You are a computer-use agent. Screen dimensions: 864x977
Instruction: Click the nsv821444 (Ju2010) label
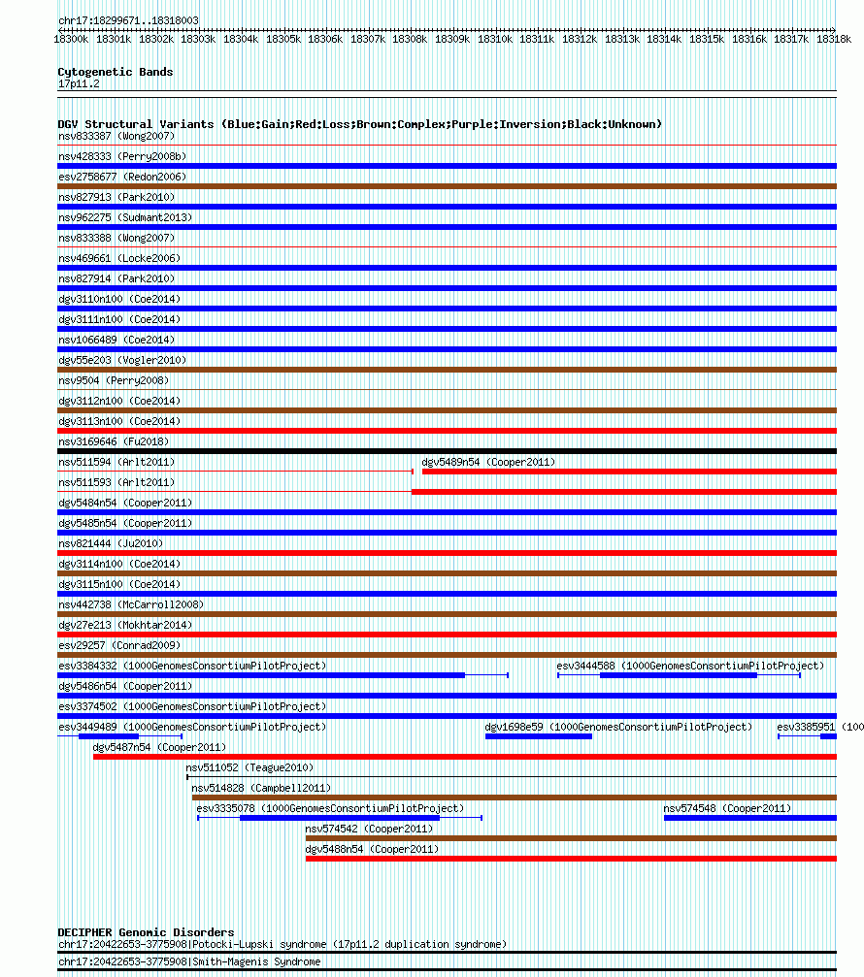[x=111, y=543]
